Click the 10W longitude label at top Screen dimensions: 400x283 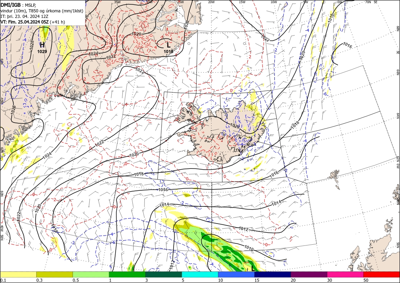274,2
